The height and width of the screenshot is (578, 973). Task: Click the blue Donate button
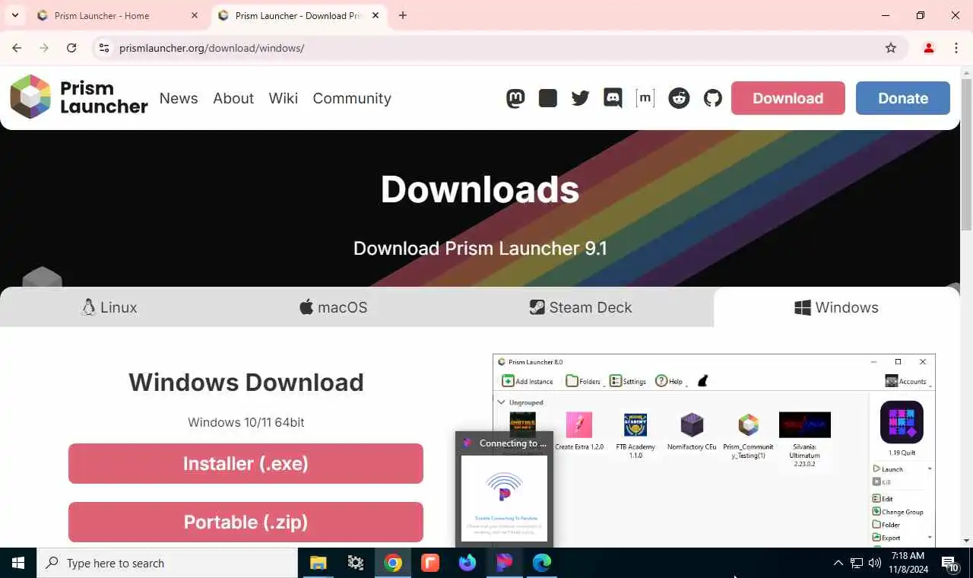903,98
